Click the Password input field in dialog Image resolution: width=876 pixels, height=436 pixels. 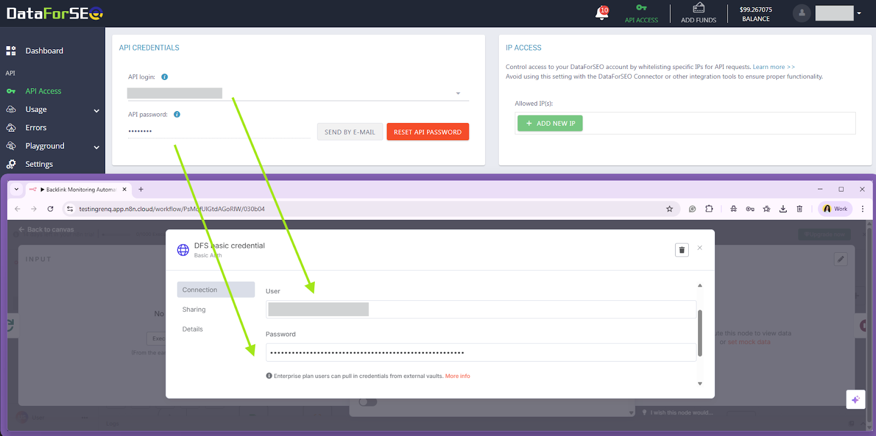pyautogui.click(x=481, y=352)
